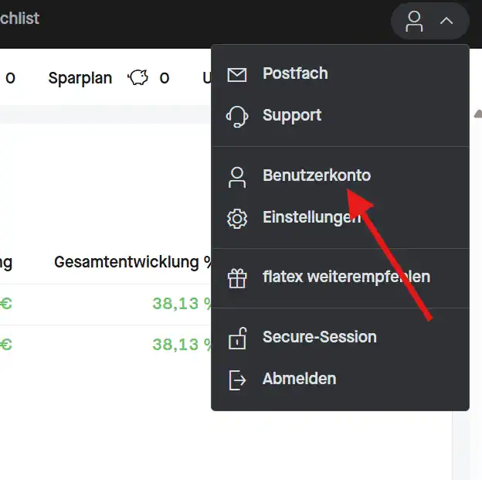Collapse the user menu with the chevron

[x=446, y=21]
